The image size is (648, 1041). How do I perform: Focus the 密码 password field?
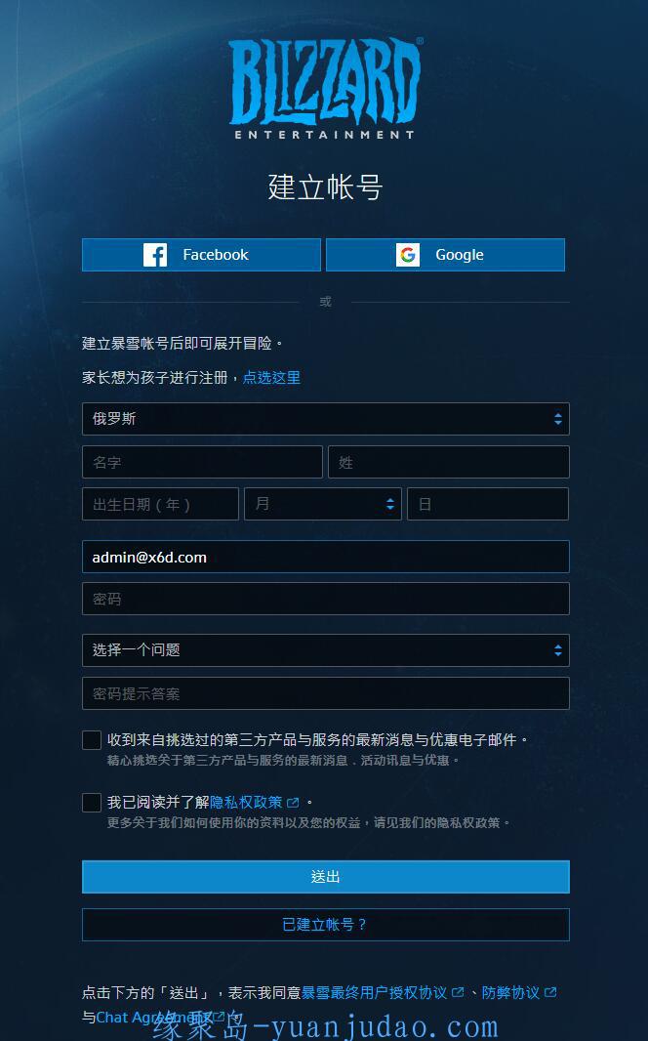[326, 599]
